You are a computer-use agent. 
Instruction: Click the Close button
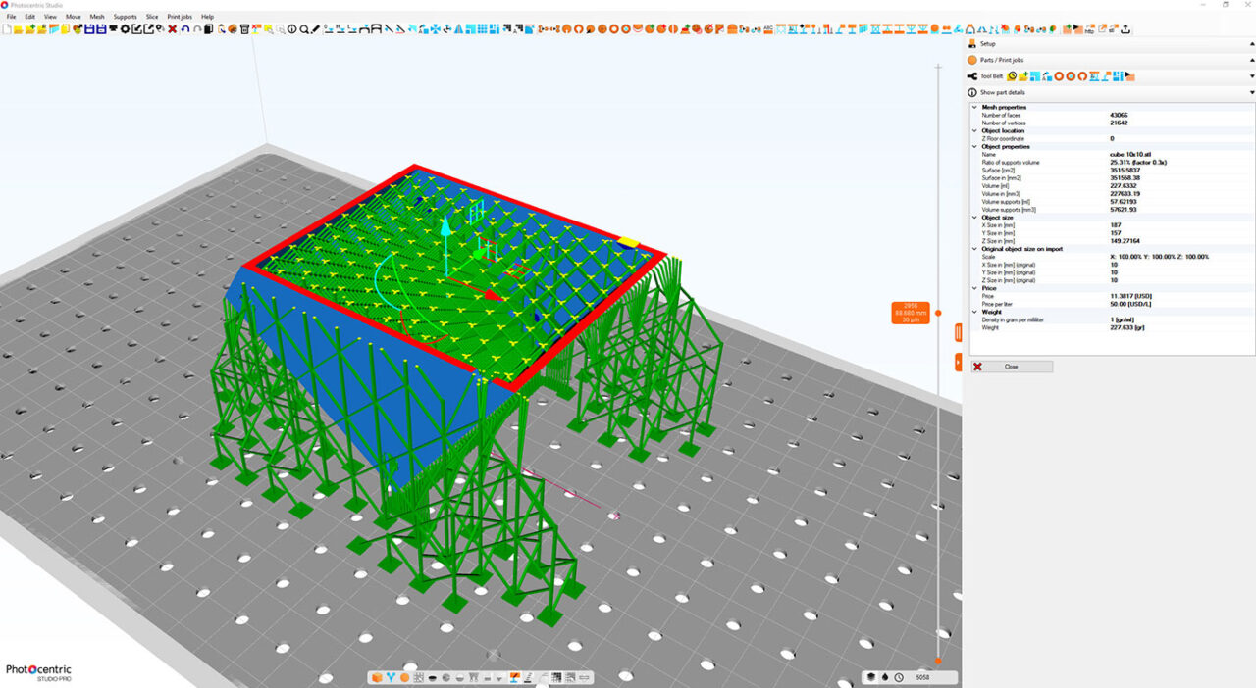[1012, 367]
